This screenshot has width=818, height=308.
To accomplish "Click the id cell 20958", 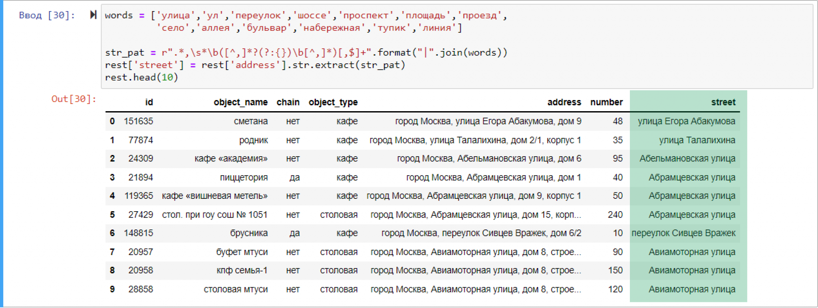I will [x=141, y=270].
